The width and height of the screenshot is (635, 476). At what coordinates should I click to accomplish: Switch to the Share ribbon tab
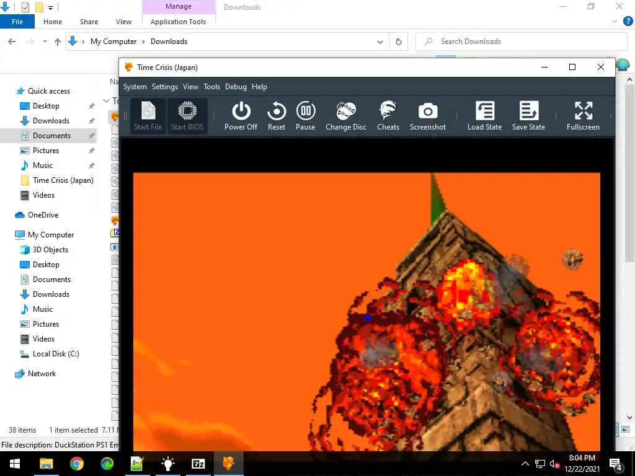[x=89, y=22]
